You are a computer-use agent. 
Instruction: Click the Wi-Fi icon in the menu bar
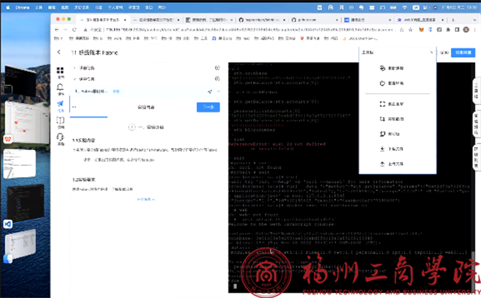(x=404, y=8)
